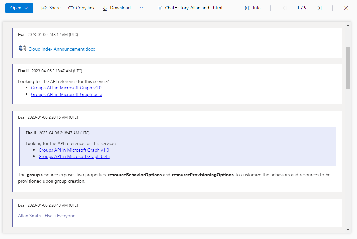This screenshot has height=239, width=357.
Task: Close the file preview
Action: click(x=346, y=8)
